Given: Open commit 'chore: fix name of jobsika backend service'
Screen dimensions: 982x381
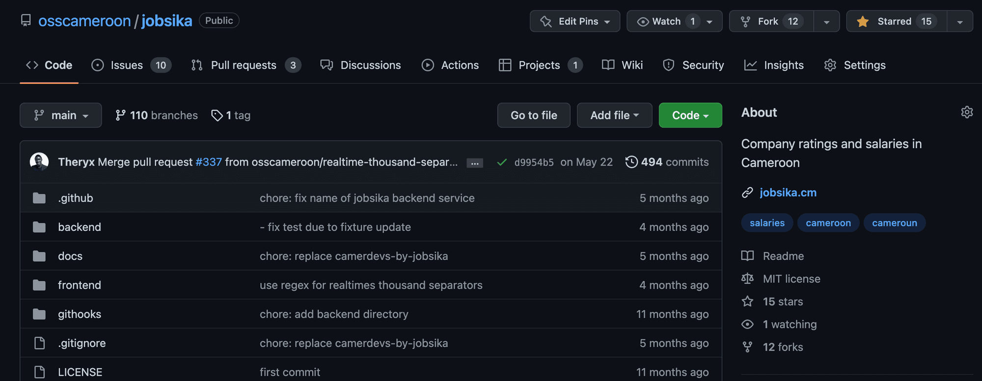Looking at the screenshot, I should click(x=367, y=198).
